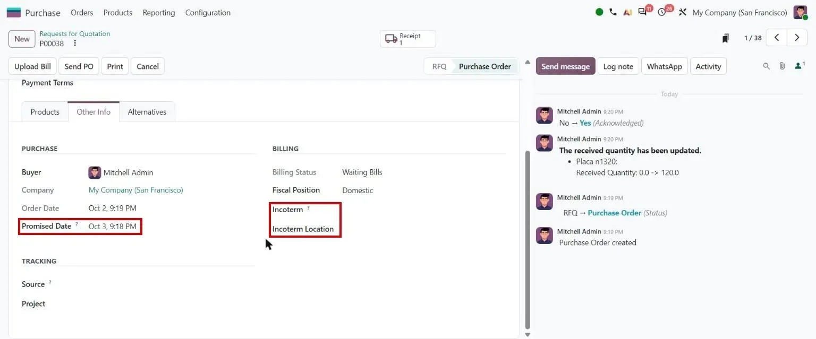Click the Activity button
Viewport: 816px width, 339px height.
709,66
